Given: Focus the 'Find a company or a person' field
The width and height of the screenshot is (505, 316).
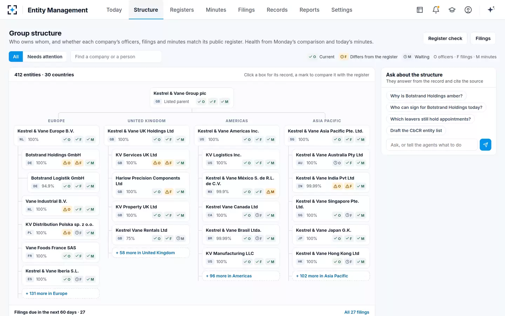Looking at the screenshot, I should click(116, 57).
